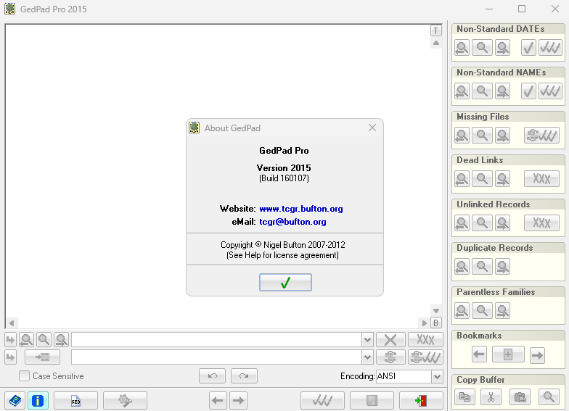The width and height of the screenshot is (569, 411).
Task: Toggle the Case Sensitive checkbox
Action: click(25, 375)
